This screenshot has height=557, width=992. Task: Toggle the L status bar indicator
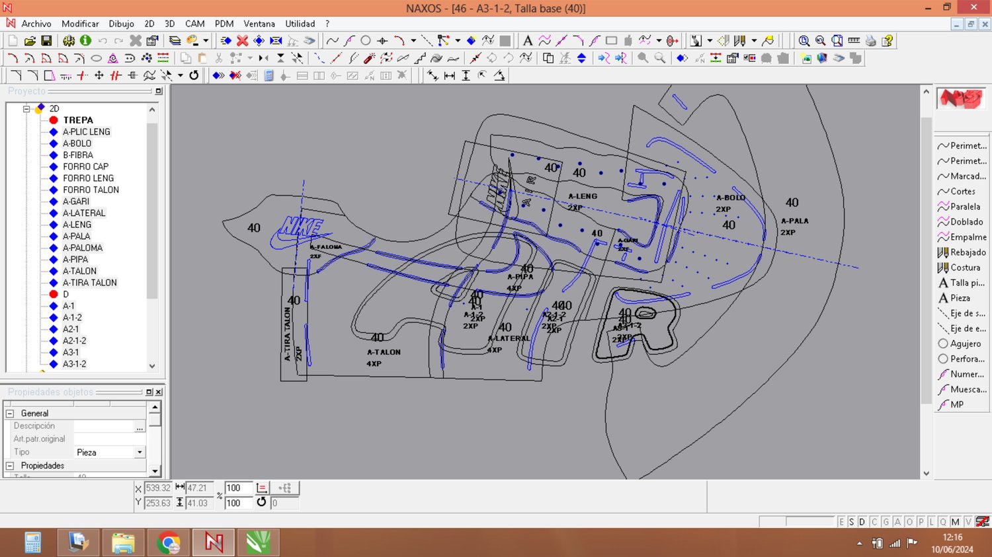coord(932,522)
